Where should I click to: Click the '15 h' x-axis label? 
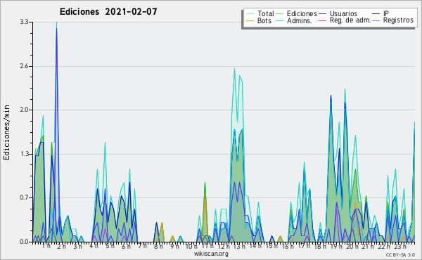(x=271, y=246)
